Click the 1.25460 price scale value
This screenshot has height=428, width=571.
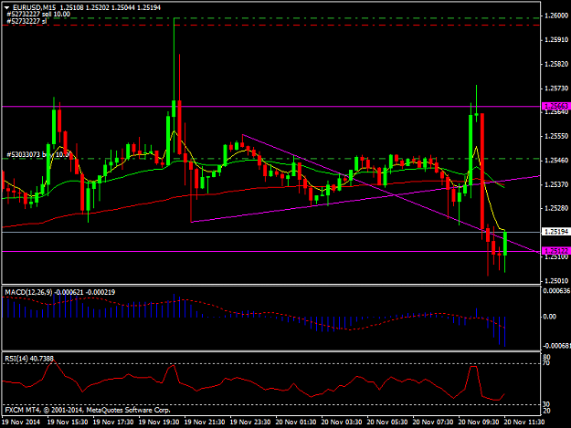pos(556,161)
